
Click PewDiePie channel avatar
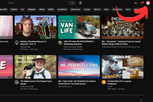click(x=17, y=43)
